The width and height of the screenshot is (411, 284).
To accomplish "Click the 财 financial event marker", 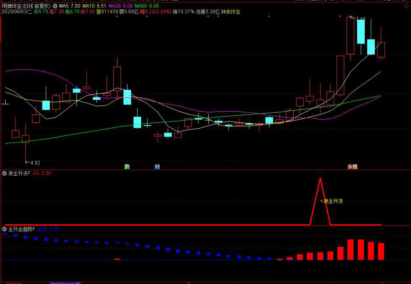I will point(157,166).
